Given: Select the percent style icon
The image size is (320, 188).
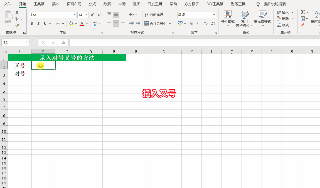Looking at the screenshot, I should pyautogui.click(x=191, y=24).
